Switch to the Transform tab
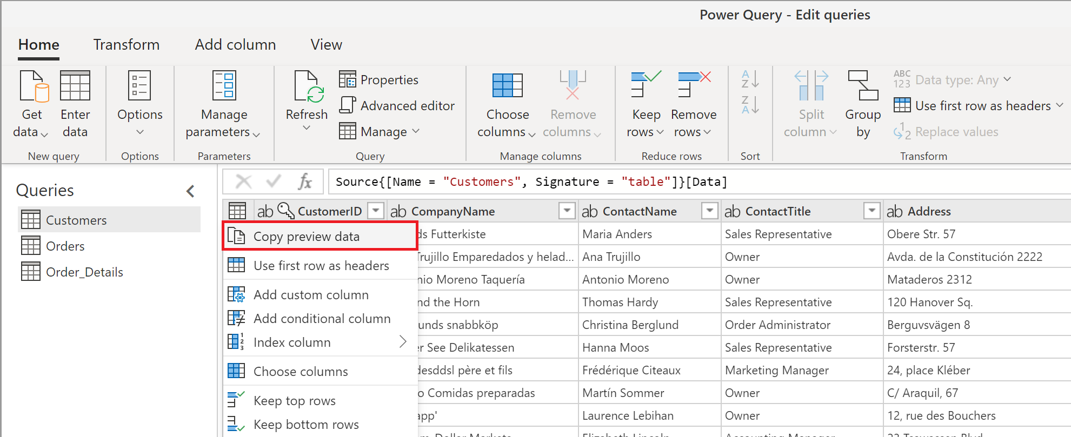This screenshot has height=437, width=1071. (x=126, y=45)
